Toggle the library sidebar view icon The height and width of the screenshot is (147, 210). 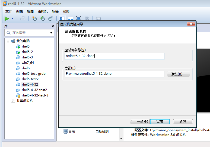62,18
